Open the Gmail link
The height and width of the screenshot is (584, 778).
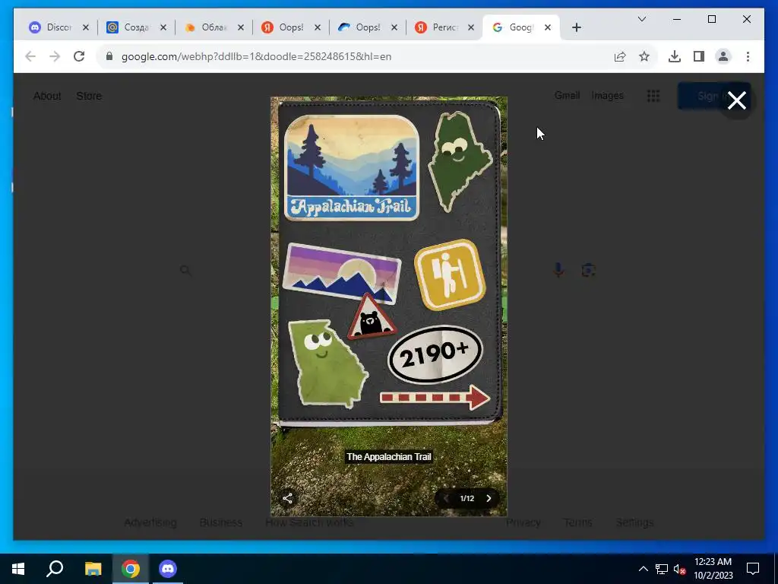[567, 95]
